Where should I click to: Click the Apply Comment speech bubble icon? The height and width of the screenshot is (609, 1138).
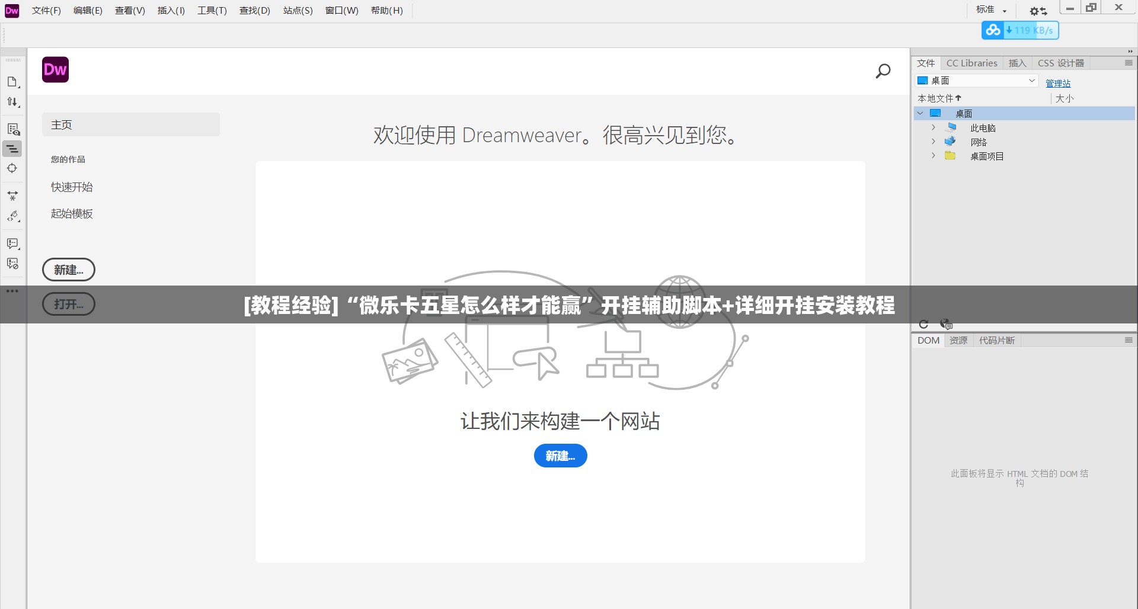12,243
